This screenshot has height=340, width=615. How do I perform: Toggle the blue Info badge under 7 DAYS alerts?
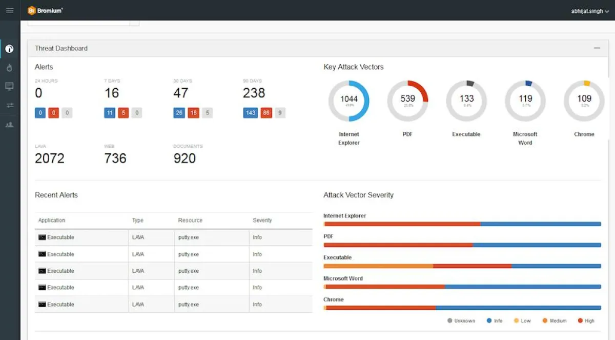(109, 112)
